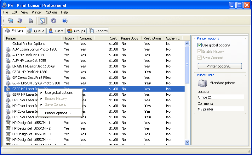Choose Printer options... from the context menu

[58, 113]
